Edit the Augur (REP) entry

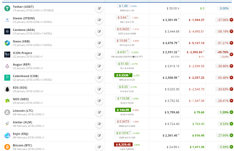click(99, 66)
